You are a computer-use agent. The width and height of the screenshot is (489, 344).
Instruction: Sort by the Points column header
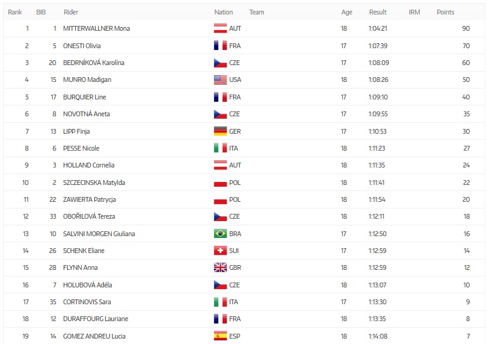[445, 12]
